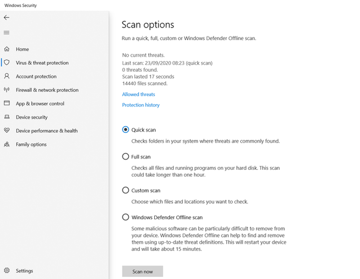Click the Scan options heading
This screenshot has height=279, width=360.
tap(148, 25)
